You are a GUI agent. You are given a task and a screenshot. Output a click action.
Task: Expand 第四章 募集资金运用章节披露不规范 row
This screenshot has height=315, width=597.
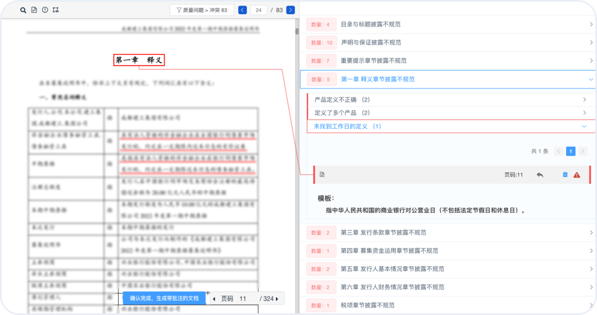(449, 251)
